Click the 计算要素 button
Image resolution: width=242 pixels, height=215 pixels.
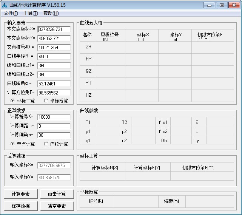click(20, 194)
